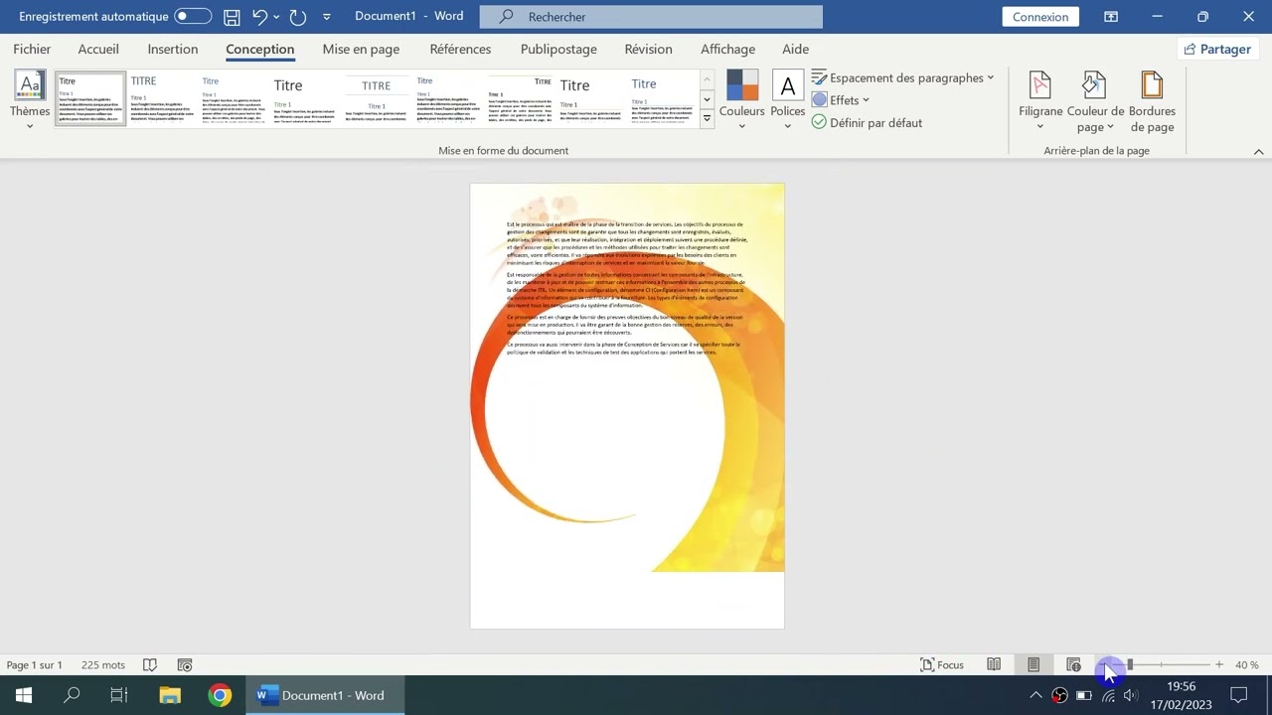Image resolution: width=1272 pixels, height=715 pixels.
Task: Open the Filigrane watermark menu
Action: click(x=1040, y=100)
